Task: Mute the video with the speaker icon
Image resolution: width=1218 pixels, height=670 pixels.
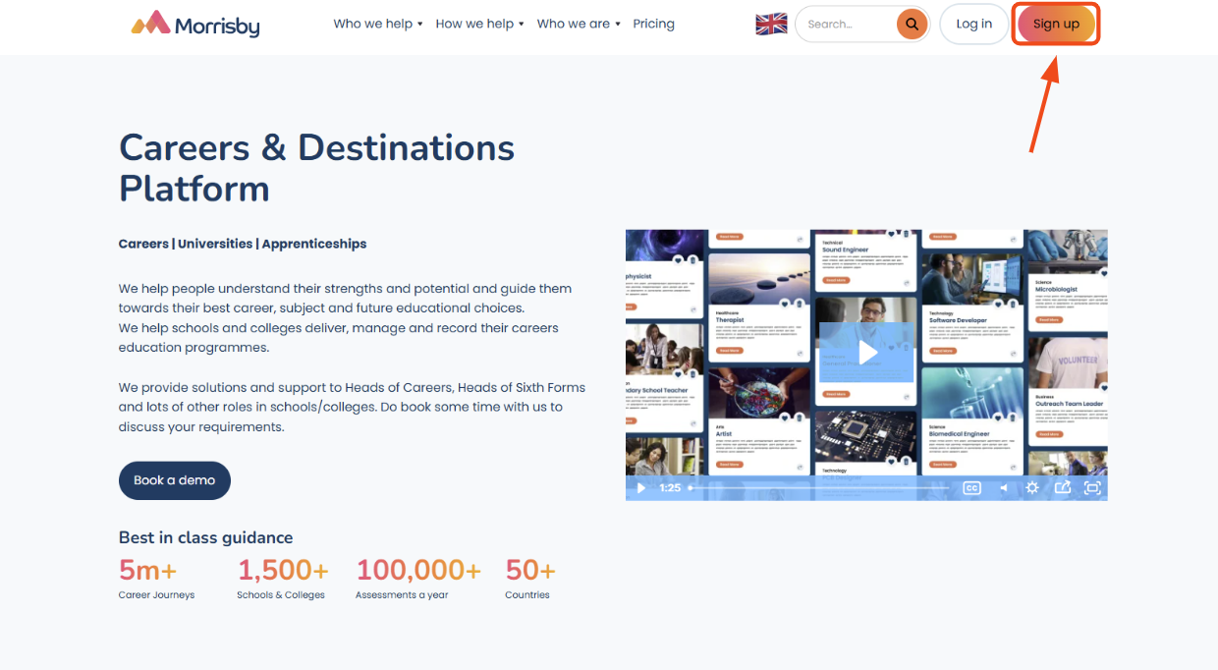Action: pos(1003,487)
